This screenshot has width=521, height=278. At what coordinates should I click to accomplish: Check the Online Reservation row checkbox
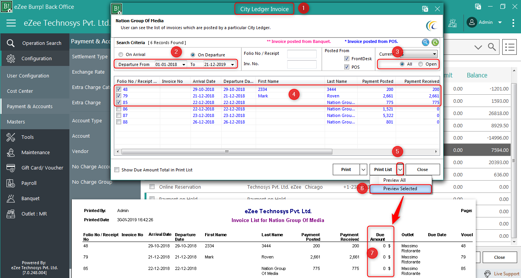pos(152,187)
